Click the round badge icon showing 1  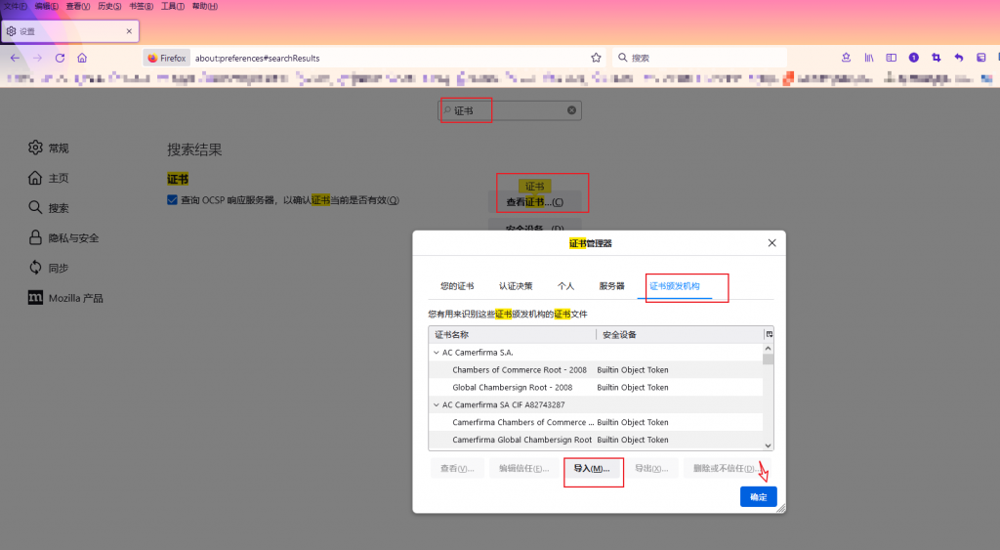tap(913, 58)
